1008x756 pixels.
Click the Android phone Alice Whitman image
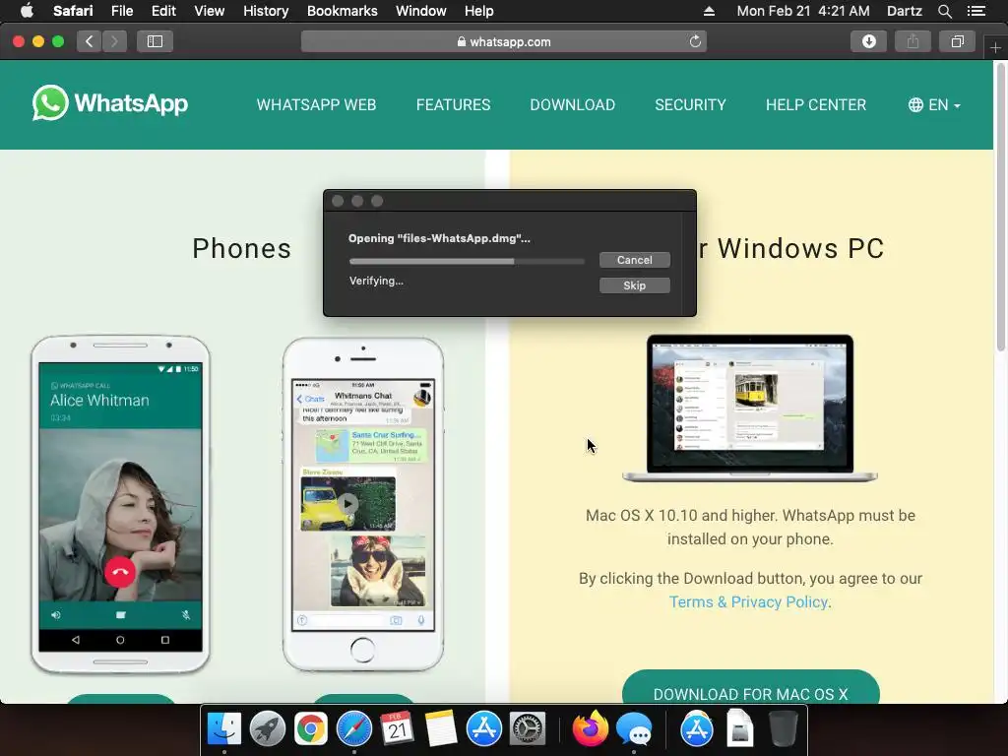tap(120, 504)
